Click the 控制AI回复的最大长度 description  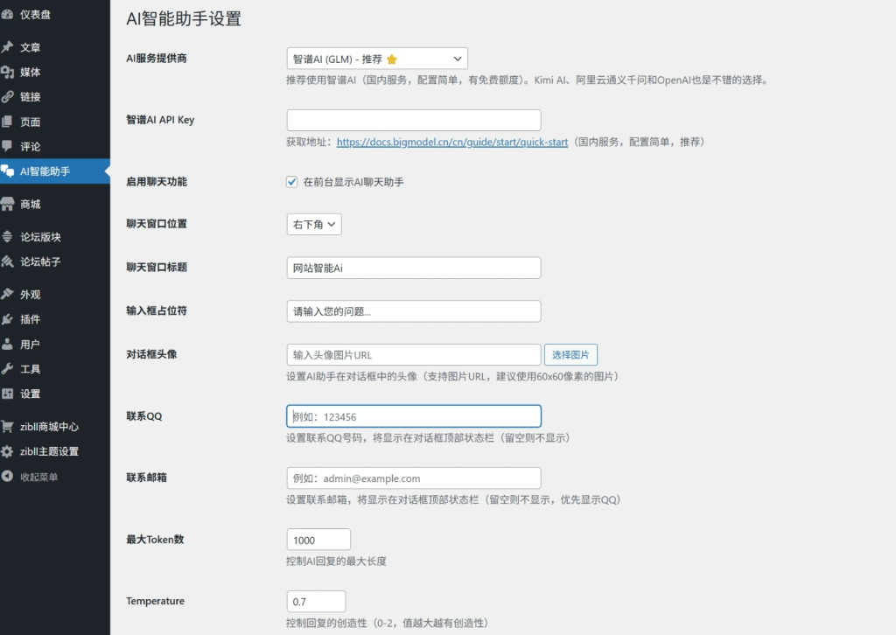[x=336, y=561]
